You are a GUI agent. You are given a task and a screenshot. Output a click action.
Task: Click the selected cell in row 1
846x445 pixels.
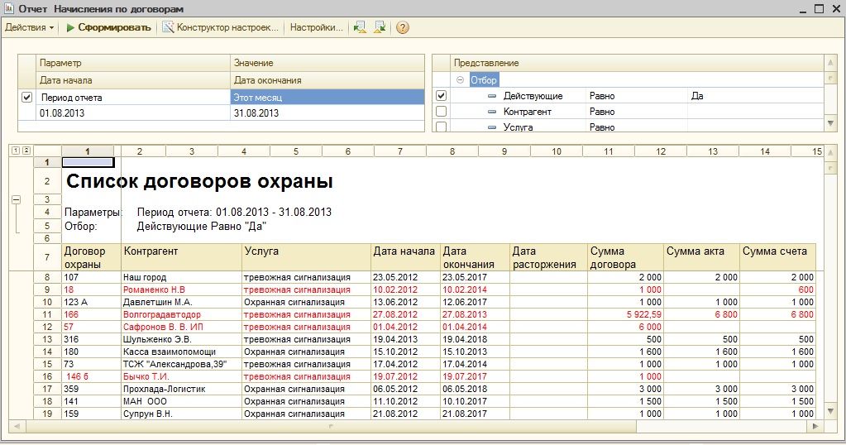[88, 162]
